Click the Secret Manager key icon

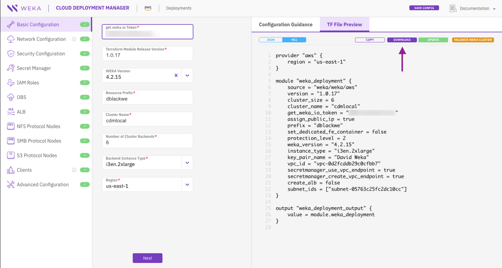11,68
